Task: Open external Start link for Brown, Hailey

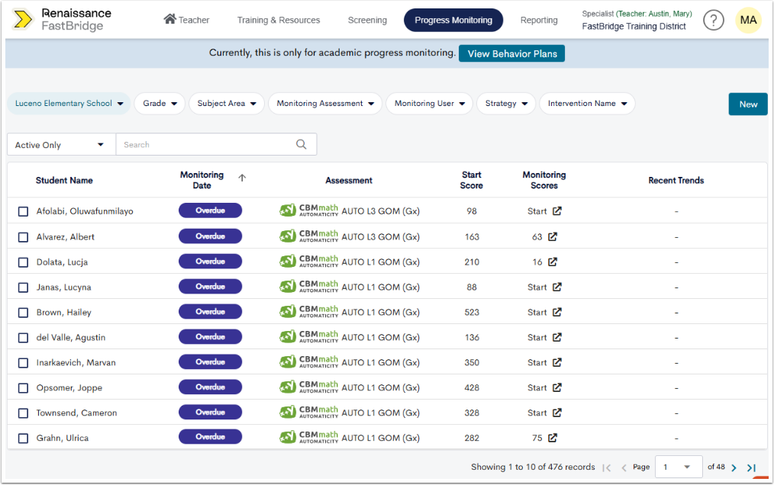Action: pos(557,313)
